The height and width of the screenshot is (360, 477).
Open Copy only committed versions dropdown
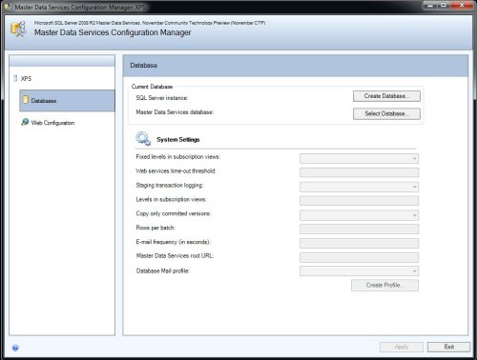pos(359,215)
